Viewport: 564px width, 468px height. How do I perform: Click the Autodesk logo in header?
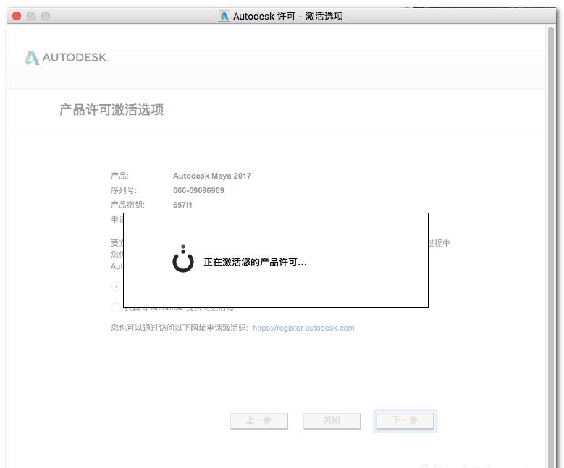point(67,58)
